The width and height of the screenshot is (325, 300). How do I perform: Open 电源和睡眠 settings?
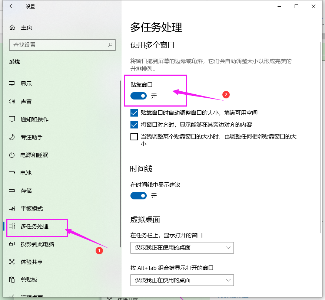34,155
